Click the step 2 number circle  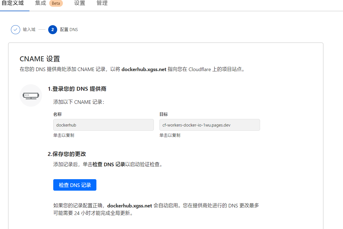(x=53, y=30)
